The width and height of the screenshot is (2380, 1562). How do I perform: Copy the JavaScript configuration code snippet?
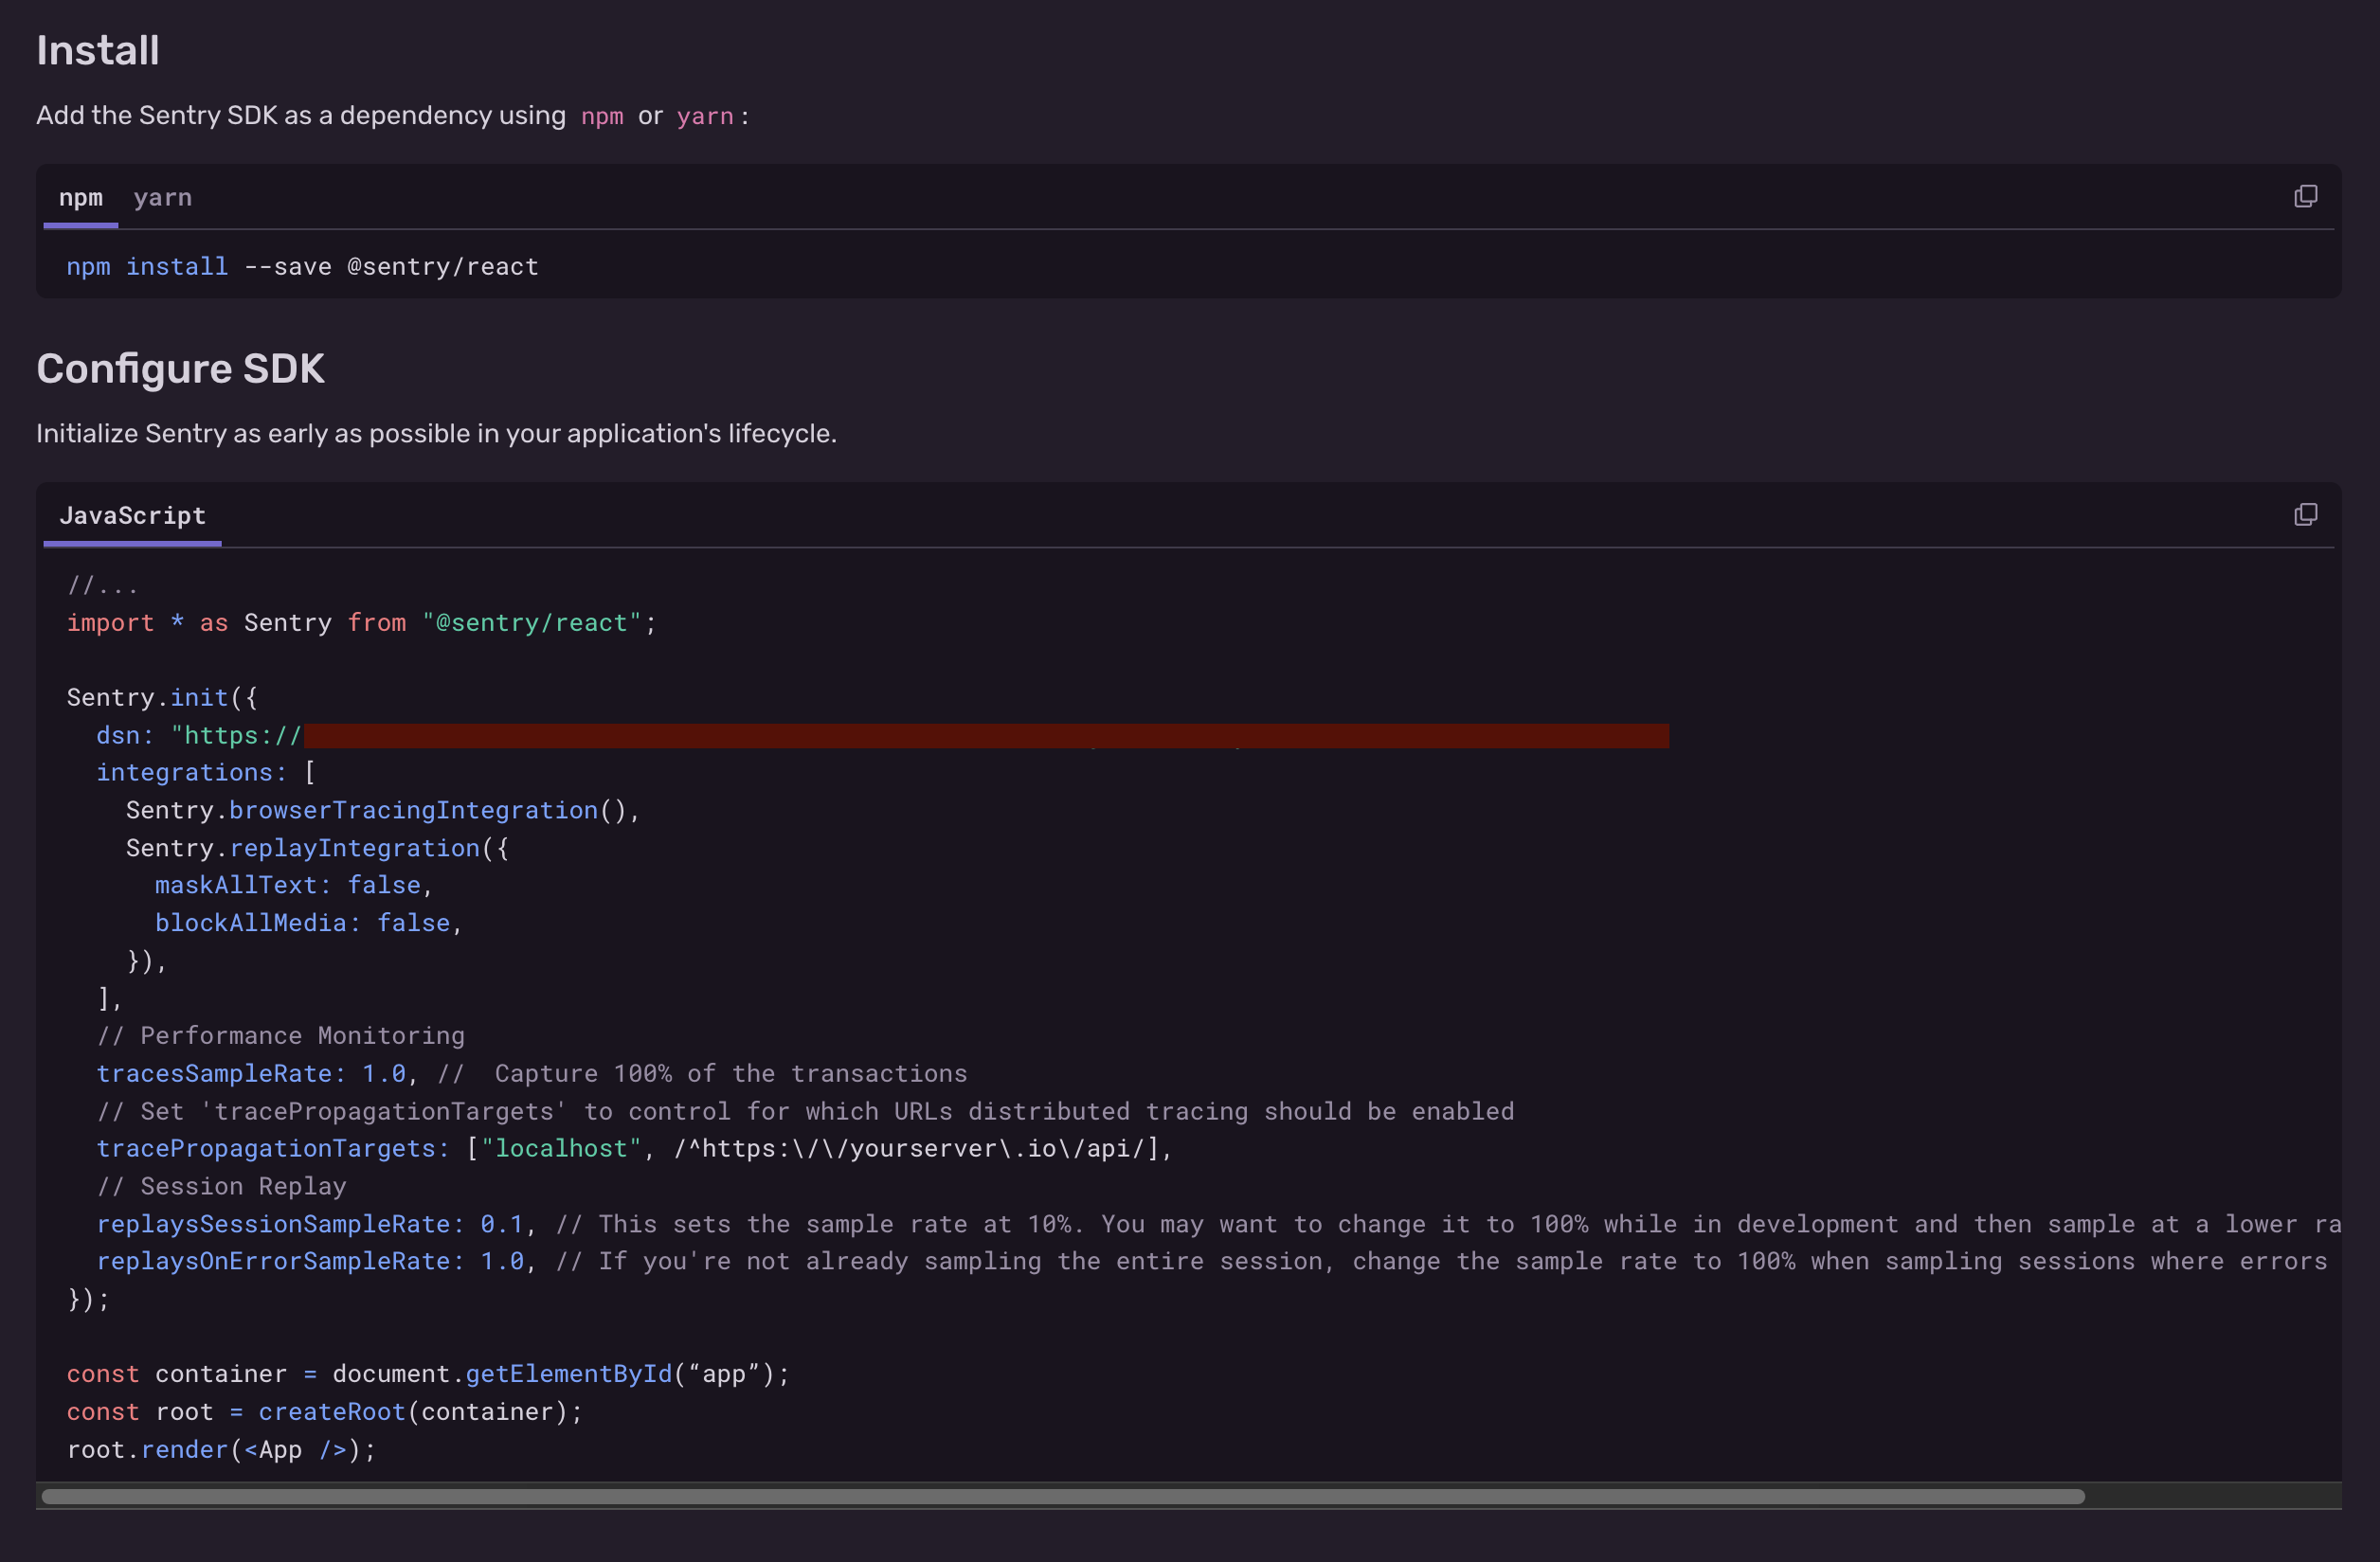click(x=2305, y=514)
